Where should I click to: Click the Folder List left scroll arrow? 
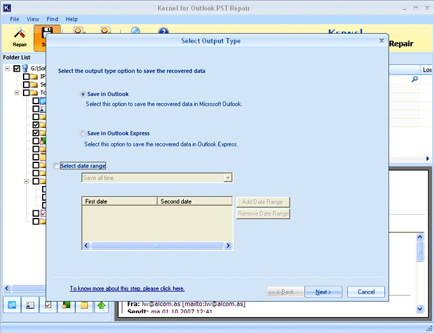[x=7, y=289]
